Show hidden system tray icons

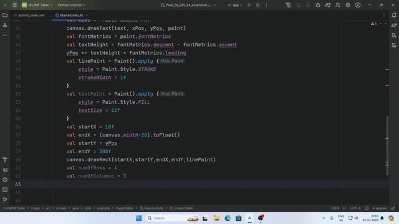click(x=324, y=218)
